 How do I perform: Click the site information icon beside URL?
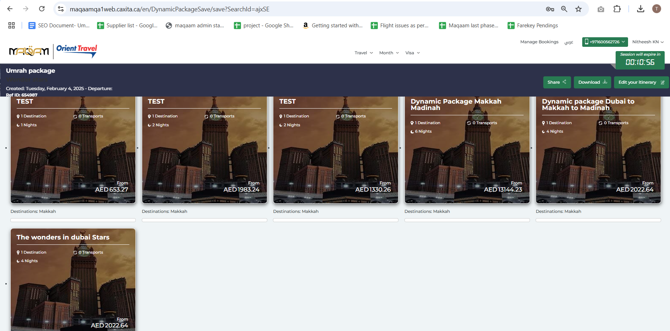(61, 9)
